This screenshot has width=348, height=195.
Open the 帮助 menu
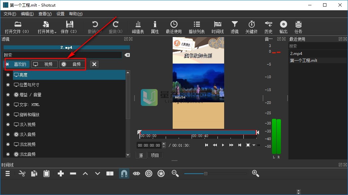tap(76, 14)
